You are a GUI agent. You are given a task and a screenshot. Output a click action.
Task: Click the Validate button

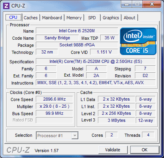(113, 150)
